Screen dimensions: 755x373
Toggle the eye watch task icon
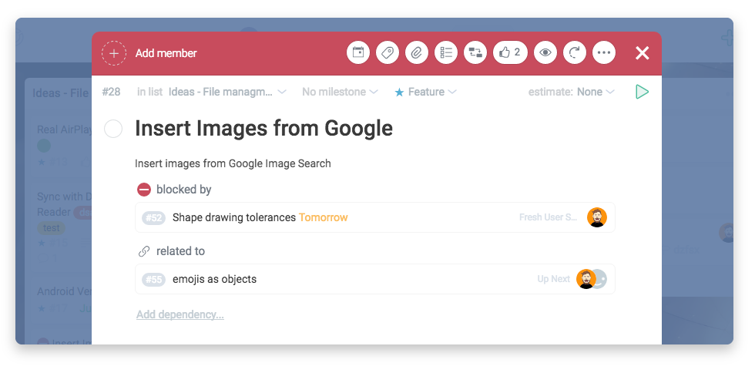(x=545, y=53)
